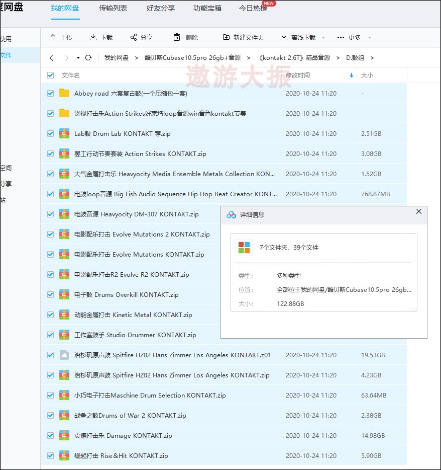Image resolution: width=441 pixels, height=470 pixels.
Task: Click the 新建文件夹 button label
Action: point(249,37)
